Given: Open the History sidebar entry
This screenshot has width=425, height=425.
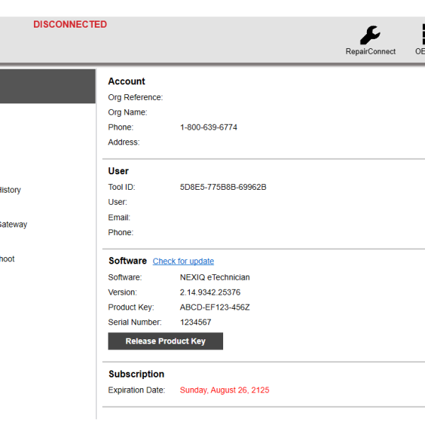Looking at the screenshot, I should point(11,190).
